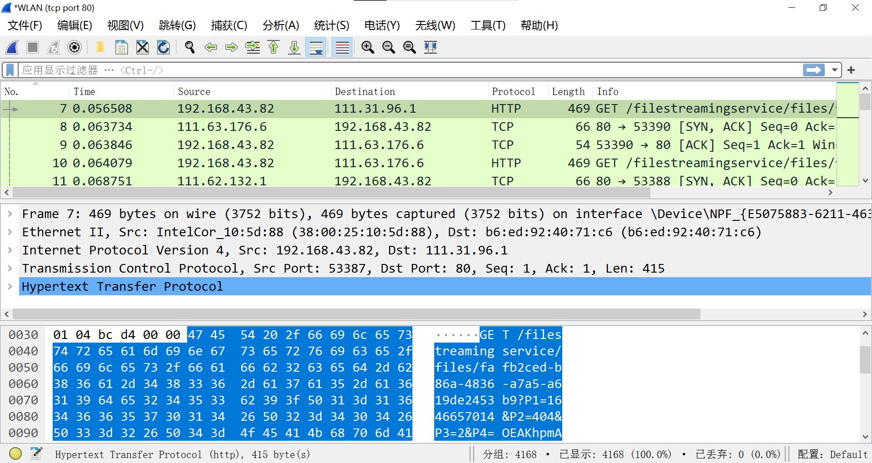Viewport: 872px width, 463px height.
Task: Sort by Length column header
Action: [x=570, y=91]
